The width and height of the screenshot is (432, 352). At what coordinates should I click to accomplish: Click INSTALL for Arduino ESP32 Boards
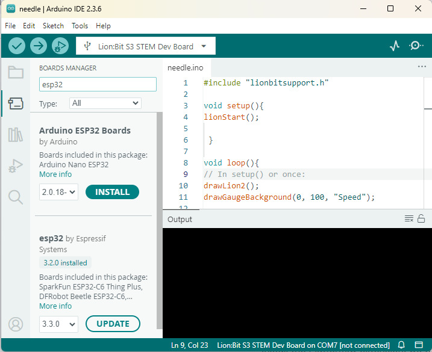click(112, 192)
